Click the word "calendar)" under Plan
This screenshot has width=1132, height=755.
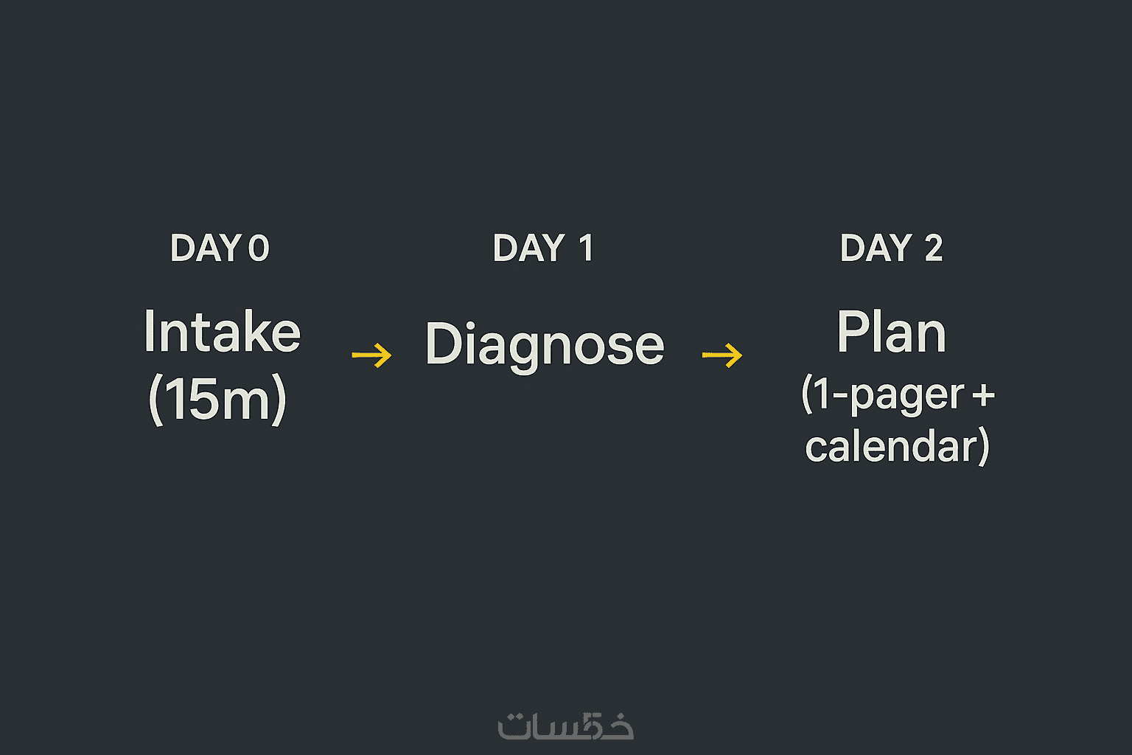(897, 447)
